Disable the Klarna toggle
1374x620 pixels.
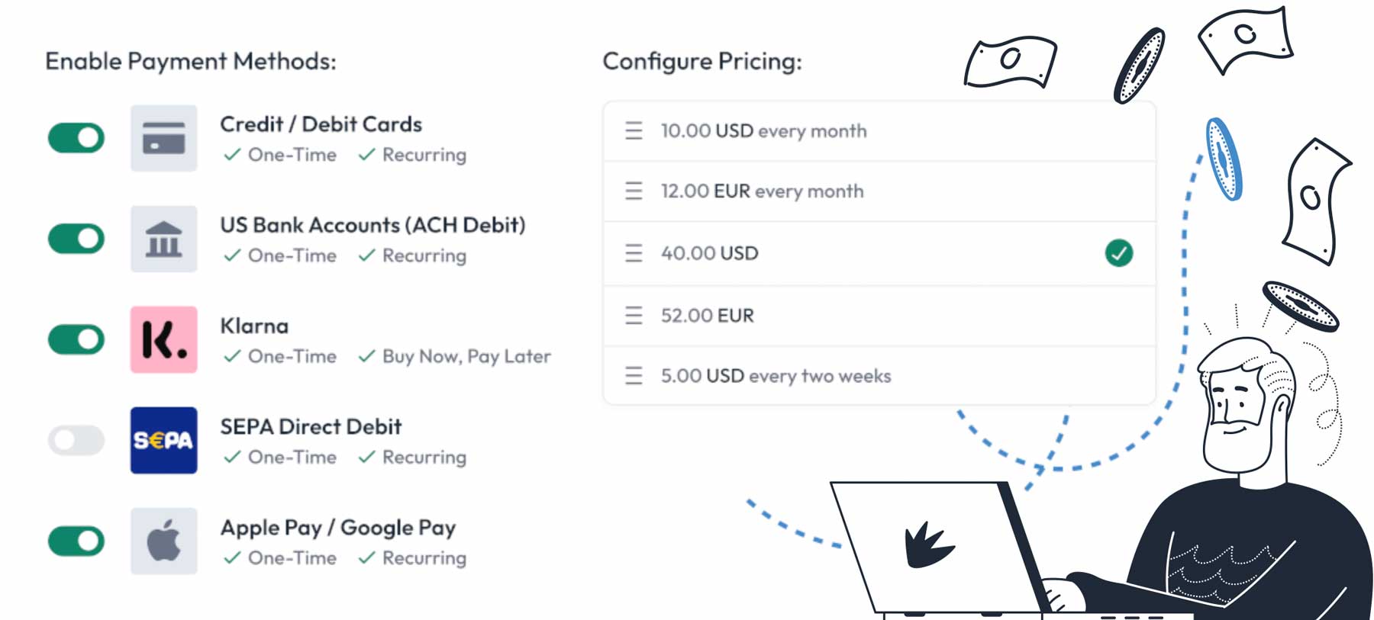75,339
